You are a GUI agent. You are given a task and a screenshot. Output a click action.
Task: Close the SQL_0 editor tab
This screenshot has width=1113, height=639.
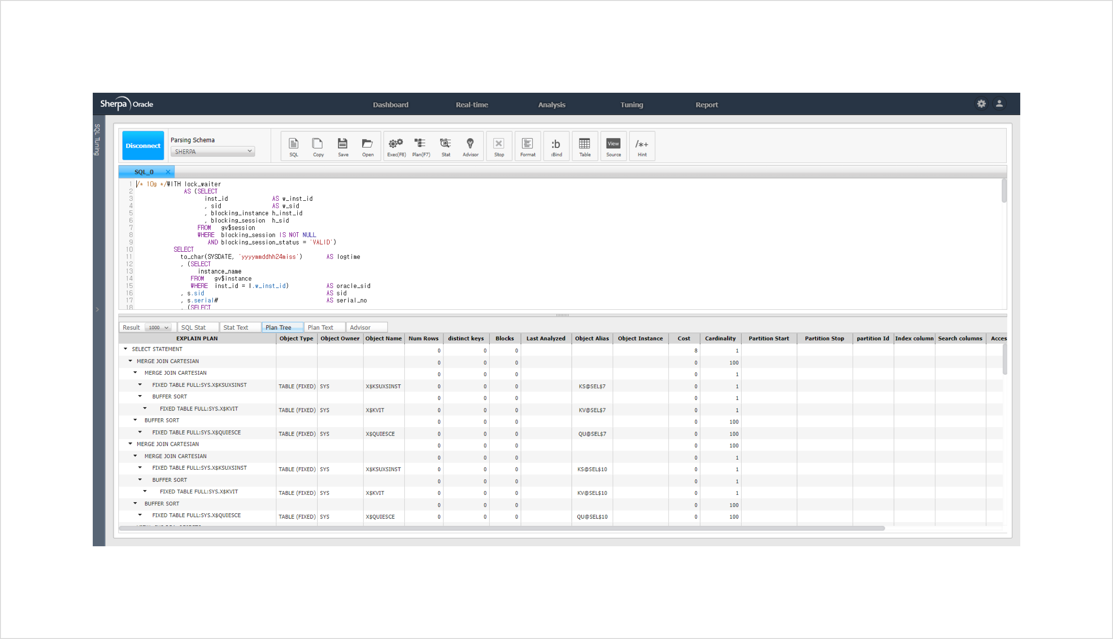[168, 172]
